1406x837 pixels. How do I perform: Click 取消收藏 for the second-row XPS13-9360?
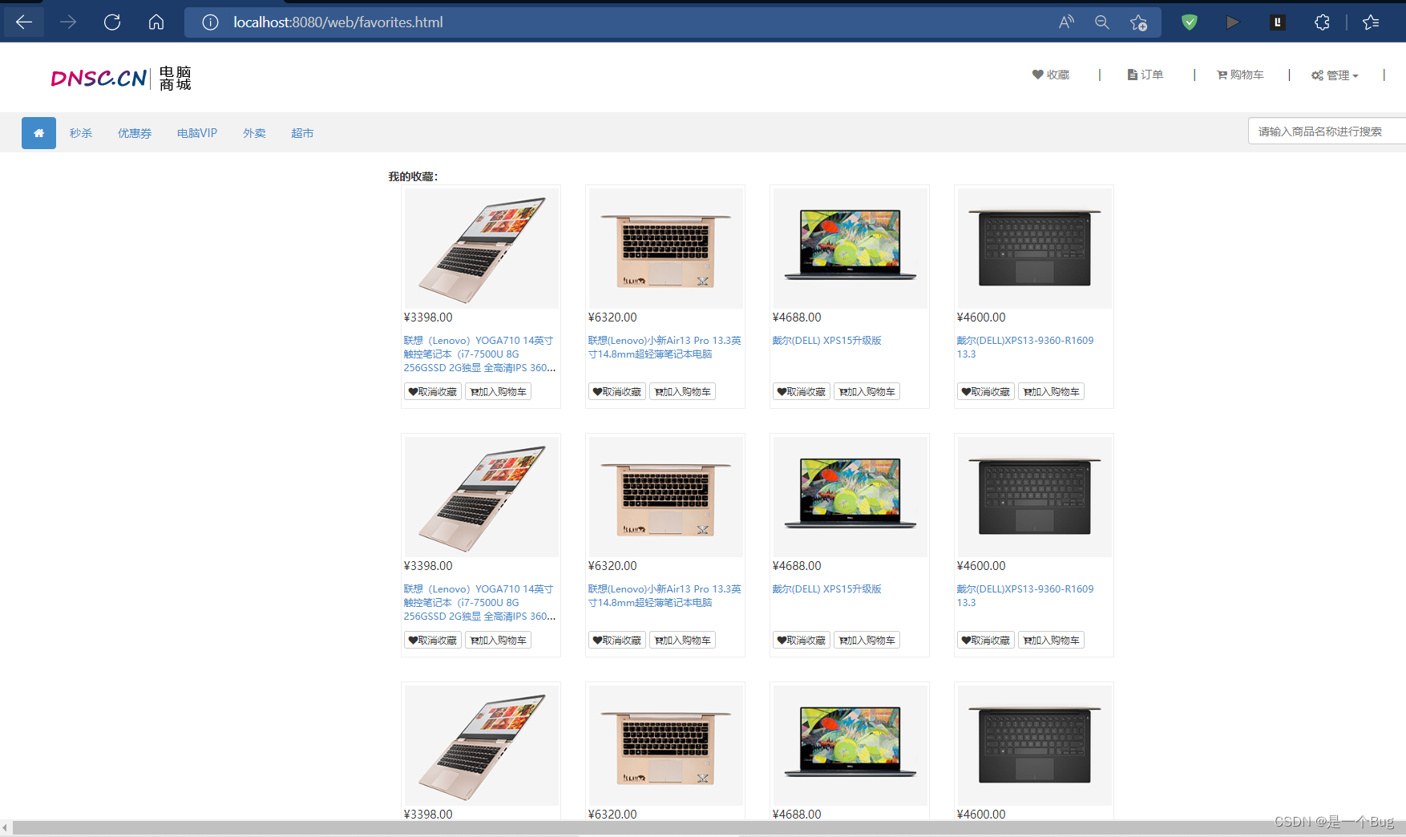(x=986, y=641)
